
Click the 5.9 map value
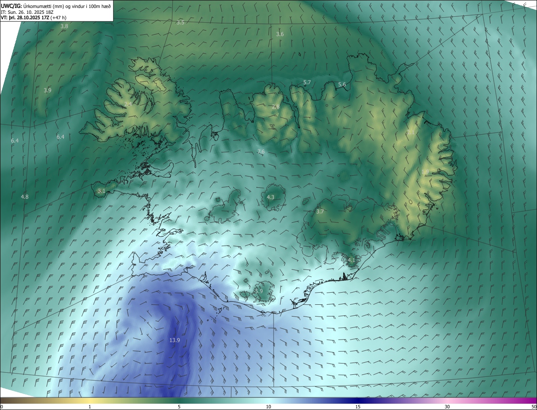pyautogui.click(x=258, y=291)
